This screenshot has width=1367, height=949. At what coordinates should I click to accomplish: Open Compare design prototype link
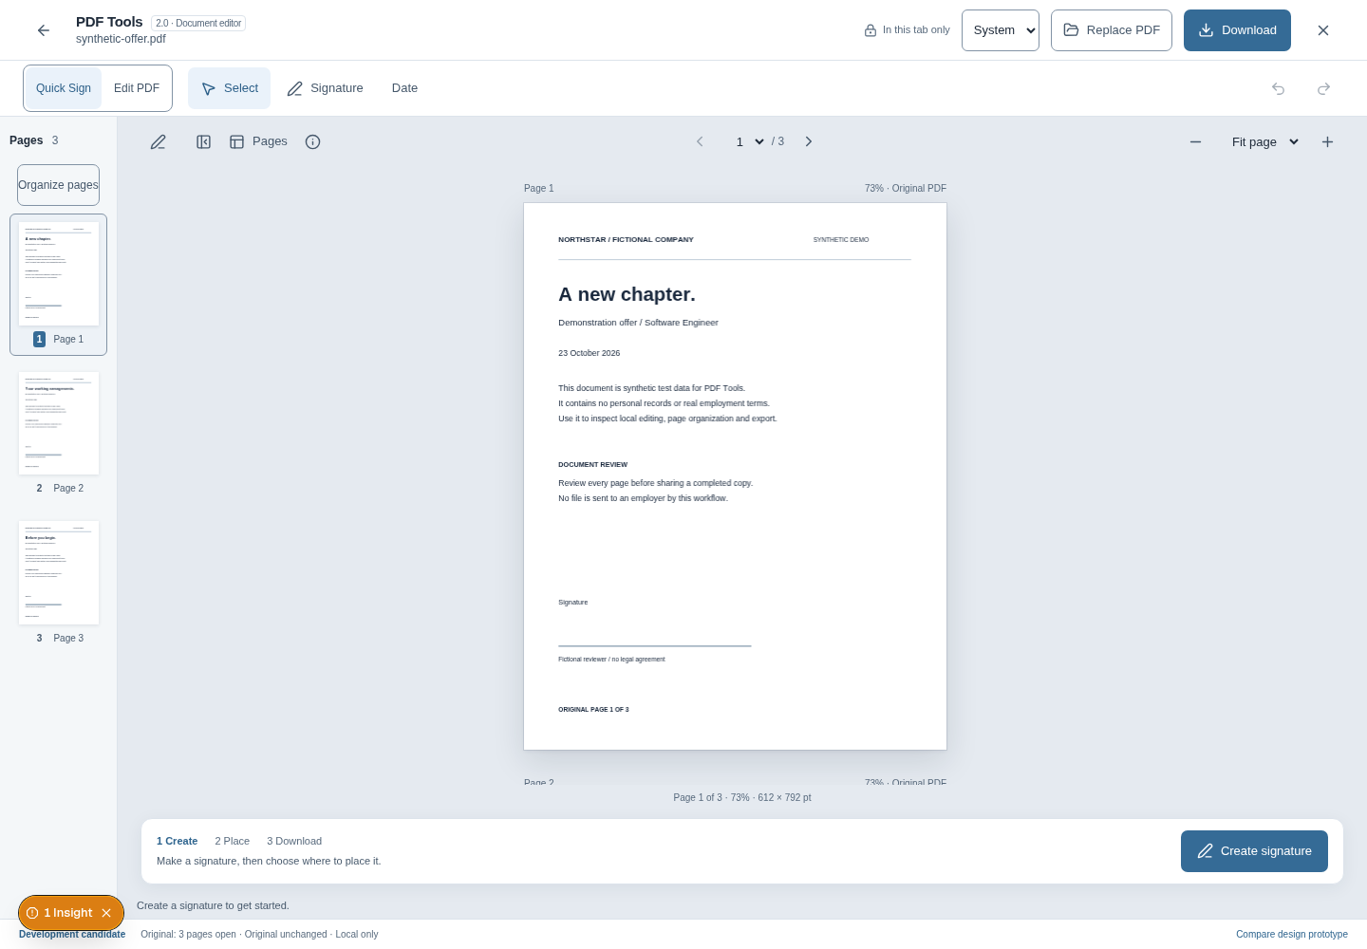1292,935
